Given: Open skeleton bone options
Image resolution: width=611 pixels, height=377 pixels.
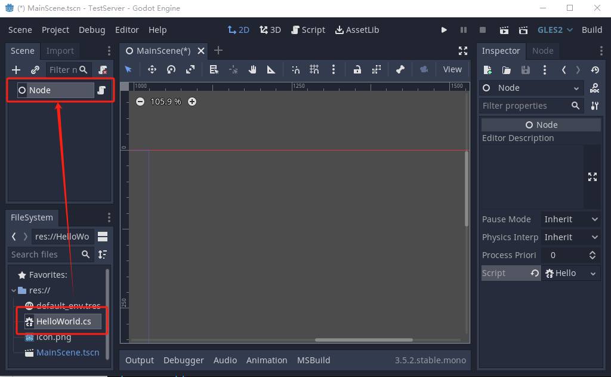Looking at the screenshot, I should point(400,69).
